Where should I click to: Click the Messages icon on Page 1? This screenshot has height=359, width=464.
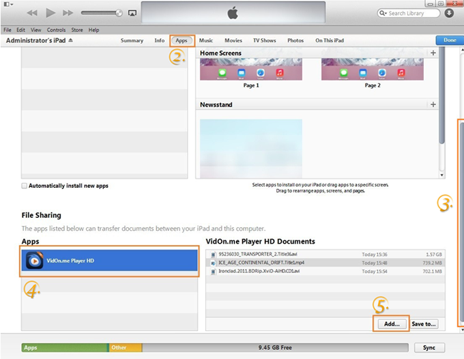click(x=222, y=73)
